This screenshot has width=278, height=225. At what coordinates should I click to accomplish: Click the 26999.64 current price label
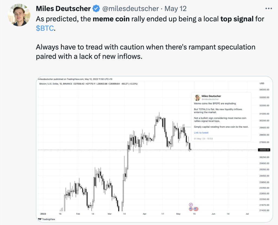click(264, 150)
